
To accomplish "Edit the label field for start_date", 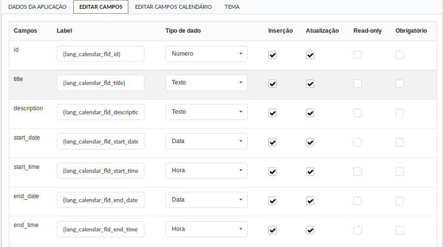I will tap(101, 141).
